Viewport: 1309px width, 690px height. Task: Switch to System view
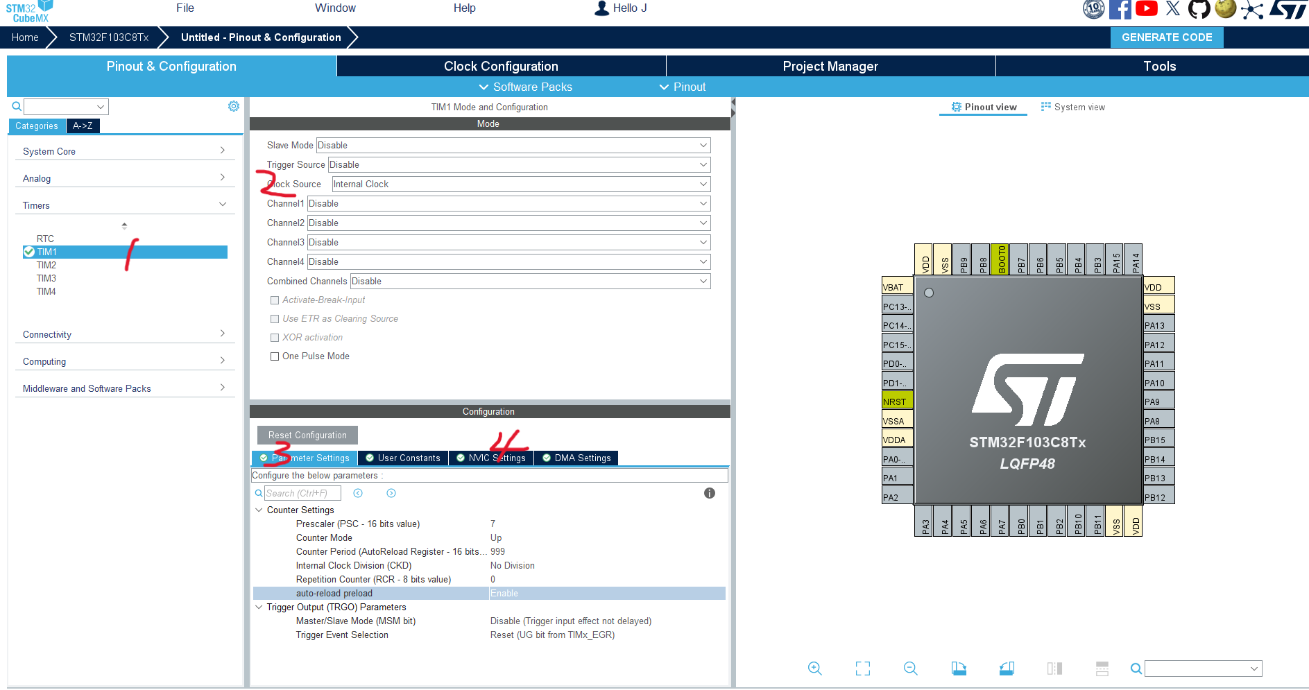pyautogui.click(x=1073, y=107)
